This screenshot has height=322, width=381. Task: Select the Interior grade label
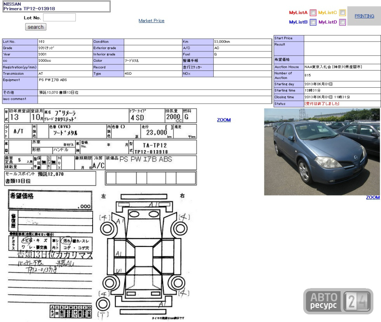(104, 54)
